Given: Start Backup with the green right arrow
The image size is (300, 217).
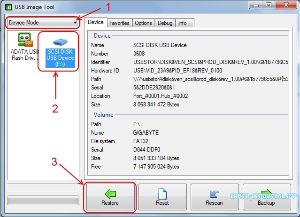Looking at the screenshot, I should click(266, 197).
